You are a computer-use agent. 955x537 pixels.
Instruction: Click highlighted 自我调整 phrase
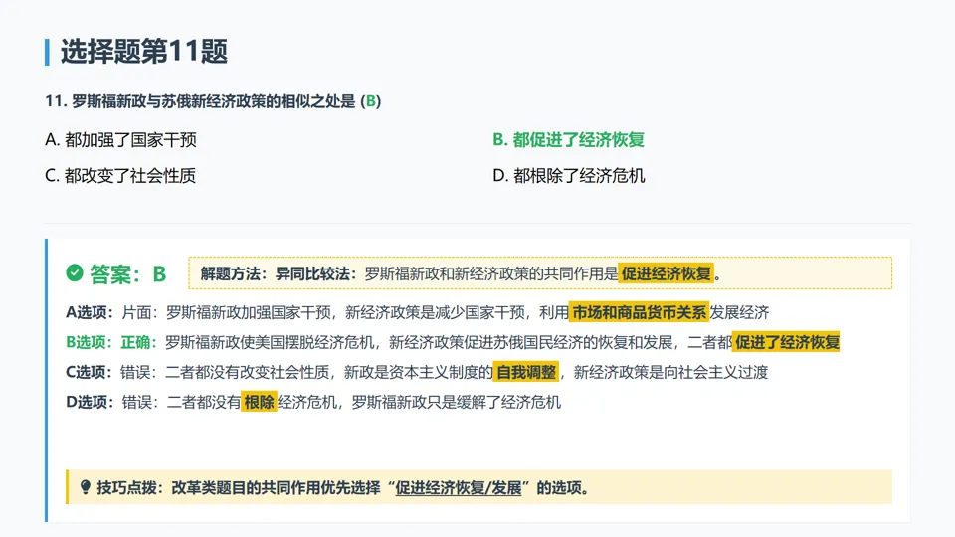coord(526,372)
